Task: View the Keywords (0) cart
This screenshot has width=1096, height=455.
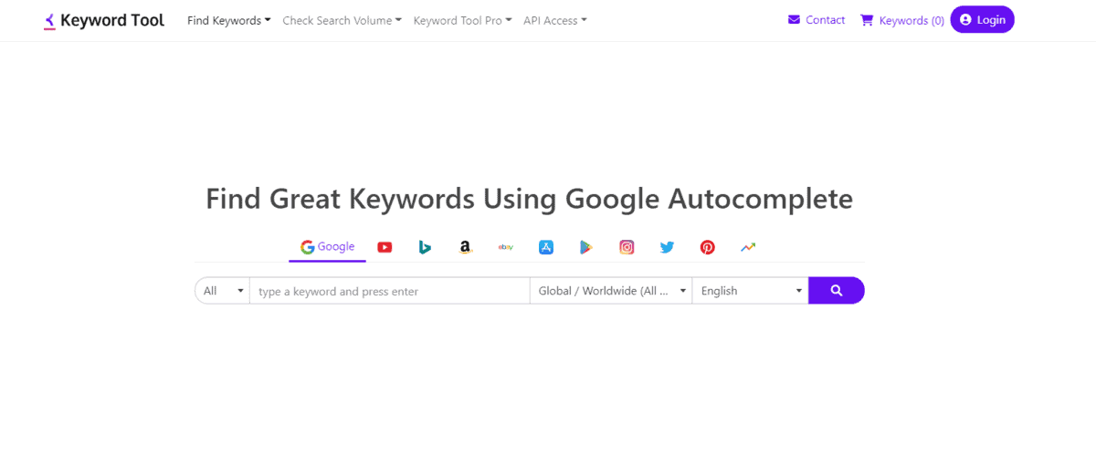Action: pyautogui.click(x=902, y=20)
